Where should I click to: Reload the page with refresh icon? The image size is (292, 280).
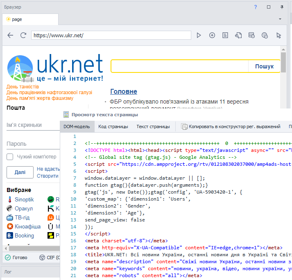tap(23, 35)
